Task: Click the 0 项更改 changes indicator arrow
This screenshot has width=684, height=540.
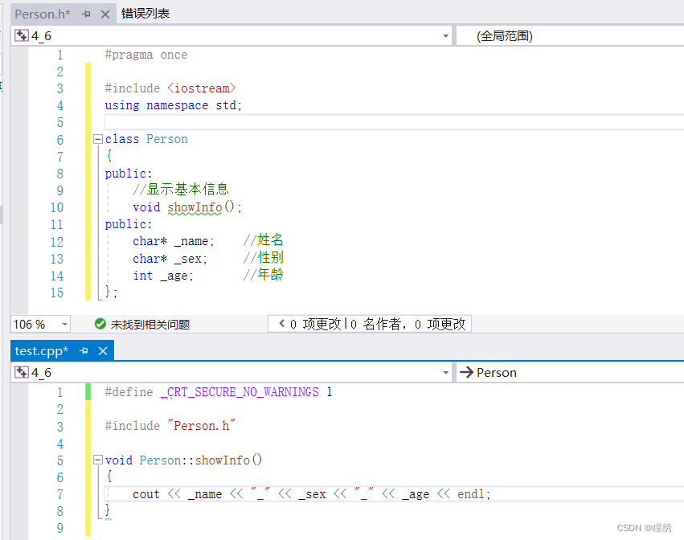Action: 282,323
